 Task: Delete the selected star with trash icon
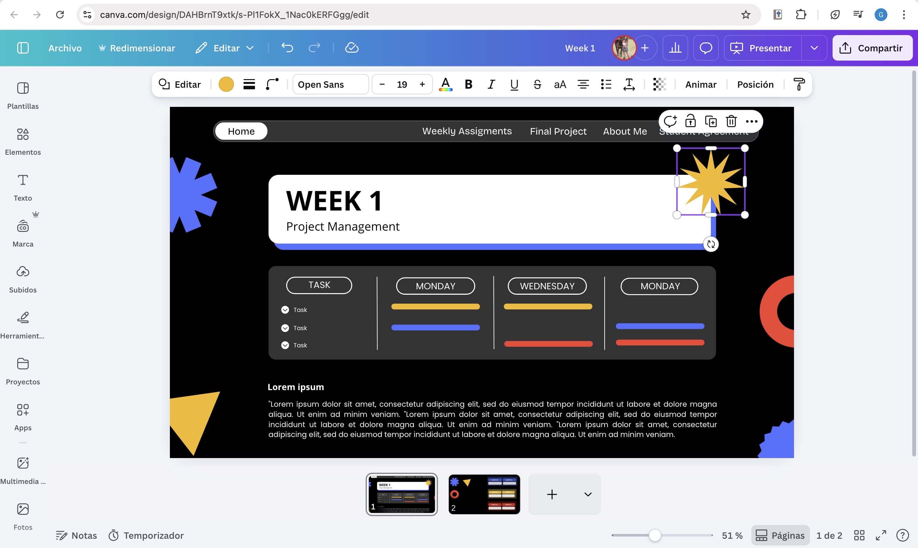click(731, 121)
